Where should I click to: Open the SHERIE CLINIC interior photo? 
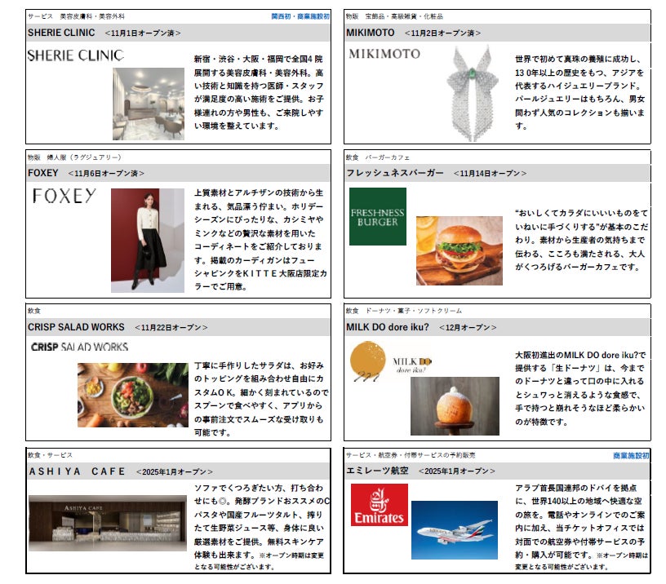coord(149,104)
